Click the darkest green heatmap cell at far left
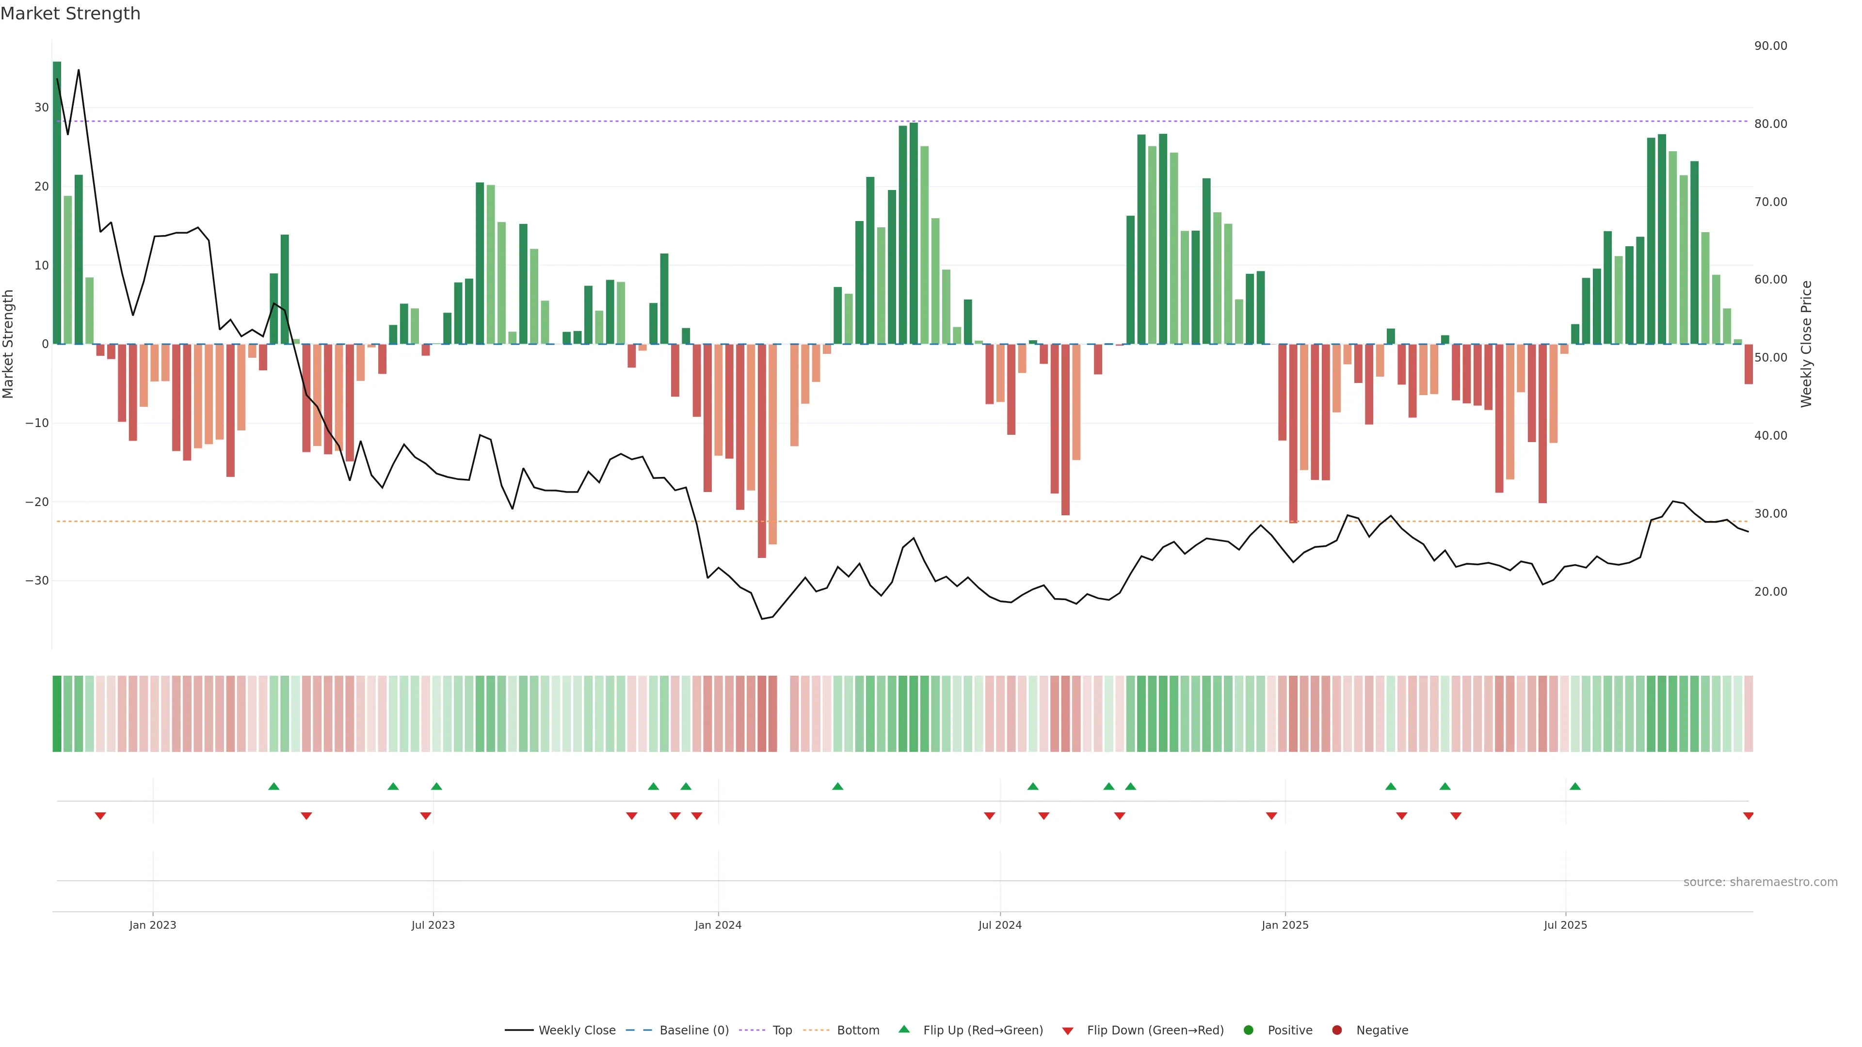The width and height of the screenshot is (1862, 1047). pyautogui.click(x=57, y=713)
